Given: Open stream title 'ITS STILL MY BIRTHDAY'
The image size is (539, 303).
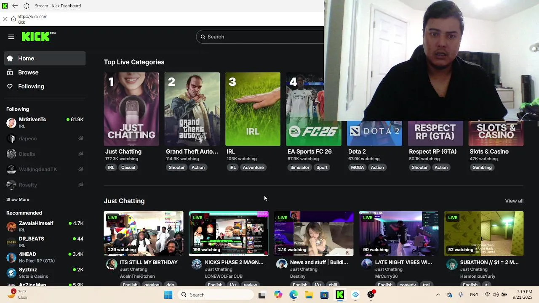Looking at the screenshot, I should tap(149, 262).
